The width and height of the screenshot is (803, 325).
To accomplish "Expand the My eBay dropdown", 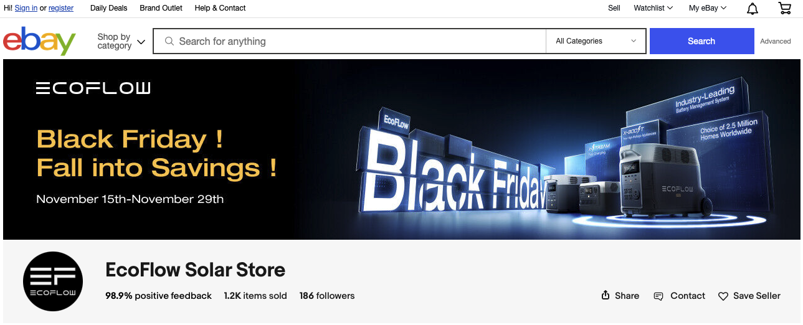I will pos(708,8).
